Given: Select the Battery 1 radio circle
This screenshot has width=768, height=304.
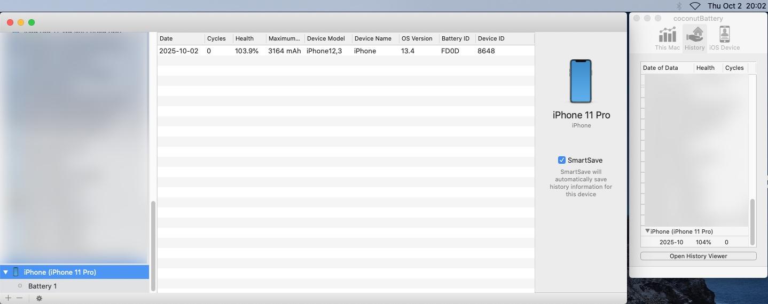Looking at the screenshot, I should point(20,286).
